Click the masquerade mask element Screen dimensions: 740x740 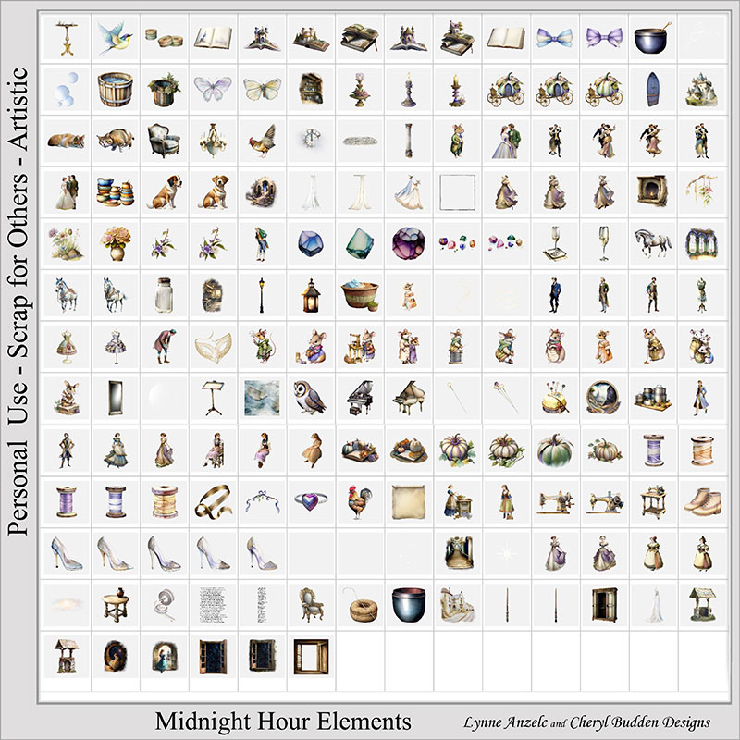click(213, 347)
